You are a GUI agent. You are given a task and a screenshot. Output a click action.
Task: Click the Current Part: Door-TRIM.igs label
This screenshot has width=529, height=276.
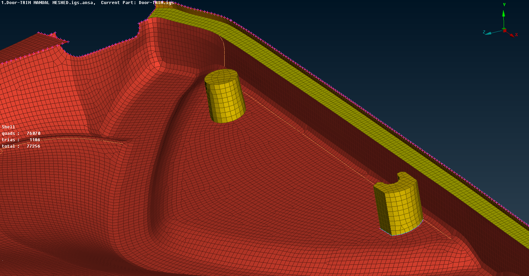137,3
